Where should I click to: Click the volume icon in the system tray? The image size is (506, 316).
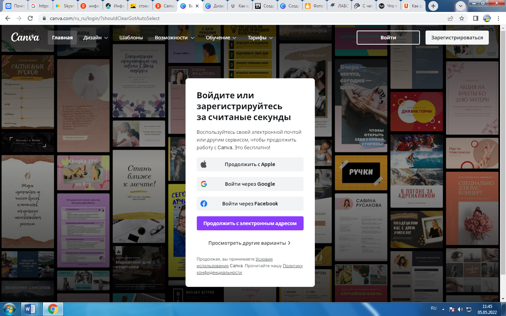(460, 309)
